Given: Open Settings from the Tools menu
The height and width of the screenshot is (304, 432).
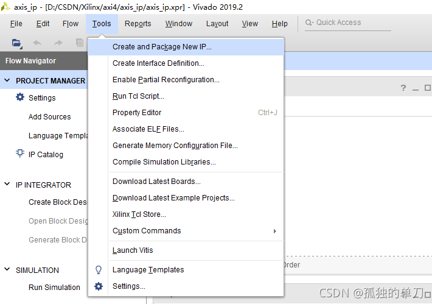Looking at the screenshot, I should click(x=186, y=286).
